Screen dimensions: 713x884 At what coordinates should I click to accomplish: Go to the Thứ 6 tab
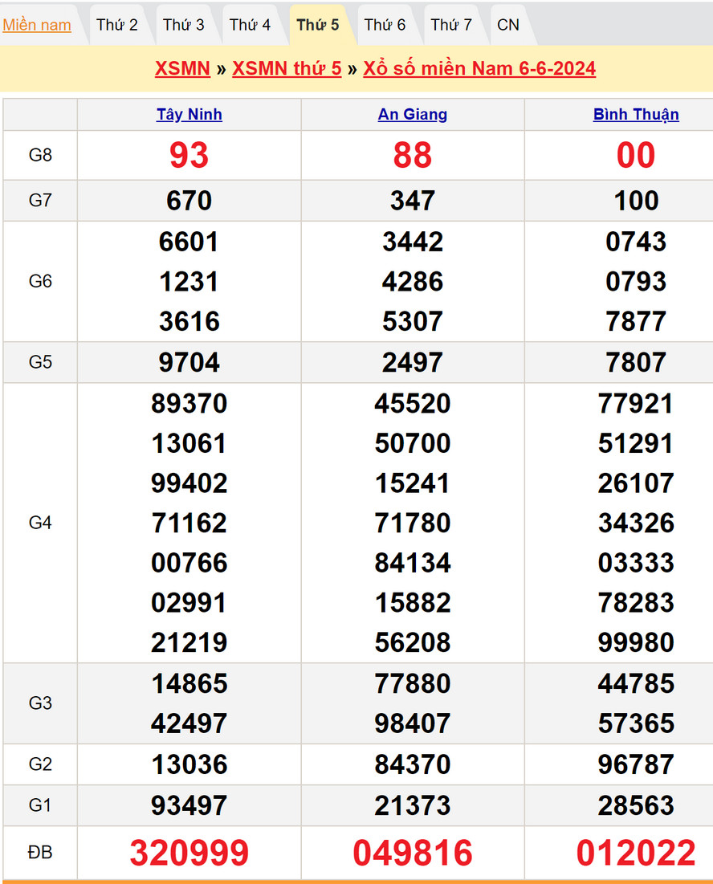click(385, 25)
